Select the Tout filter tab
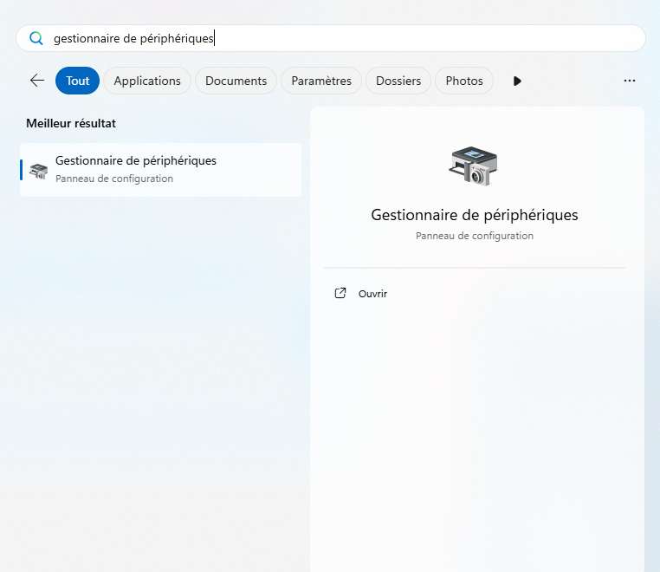Screen dimensions: 660x572 click(x=77, y=81)
